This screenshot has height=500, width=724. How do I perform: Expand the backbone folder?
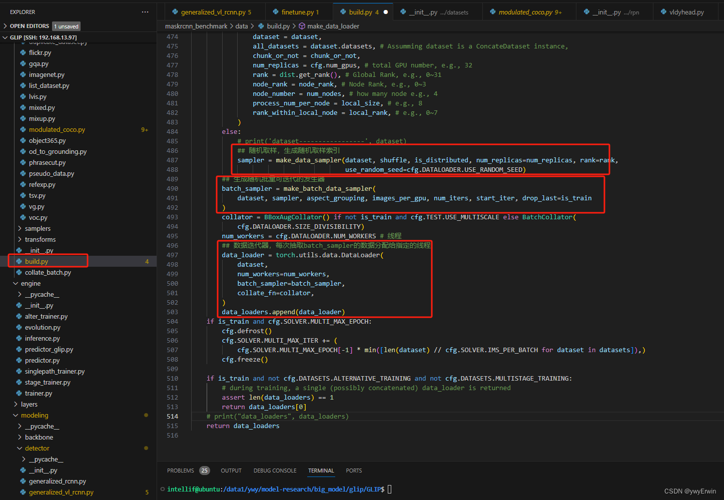(20, 437)
